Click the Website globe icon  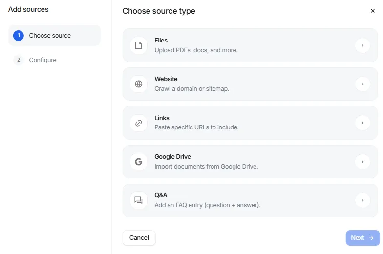(x=139, y=84)
